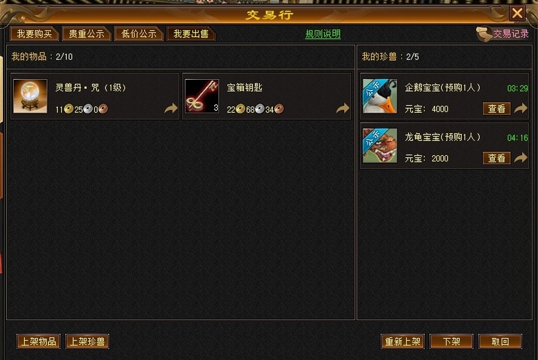Click share arrow on 宝箱钥匙 listing
The image size is (538, 360).
tap(342, 109)
